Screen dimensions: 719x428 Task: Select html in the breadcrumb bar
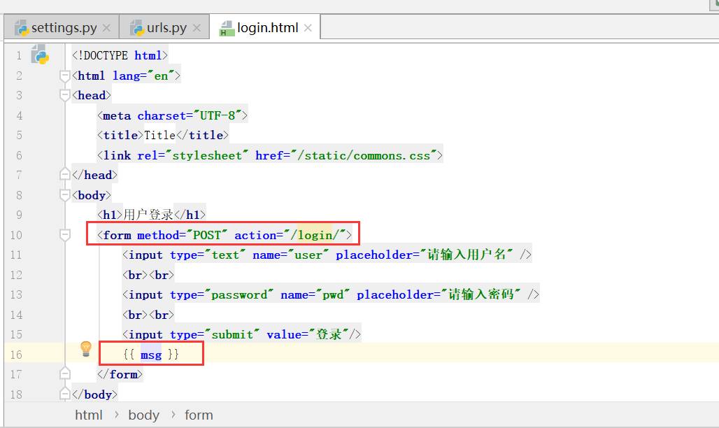[89, 415]
